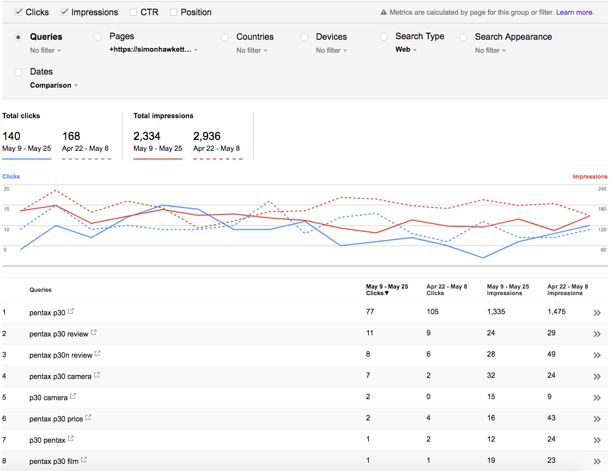Open external link icon beside pentax p30
Viewport: 615px width, 471px height.
coord(71,311)
